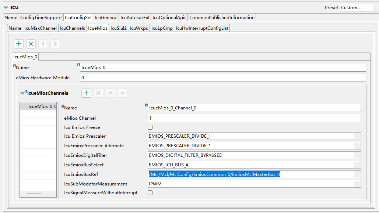The height and width of the screenshot is (213, 379).
Task: Click the right navigation arrow icon
Action: (x=55, y=44)
